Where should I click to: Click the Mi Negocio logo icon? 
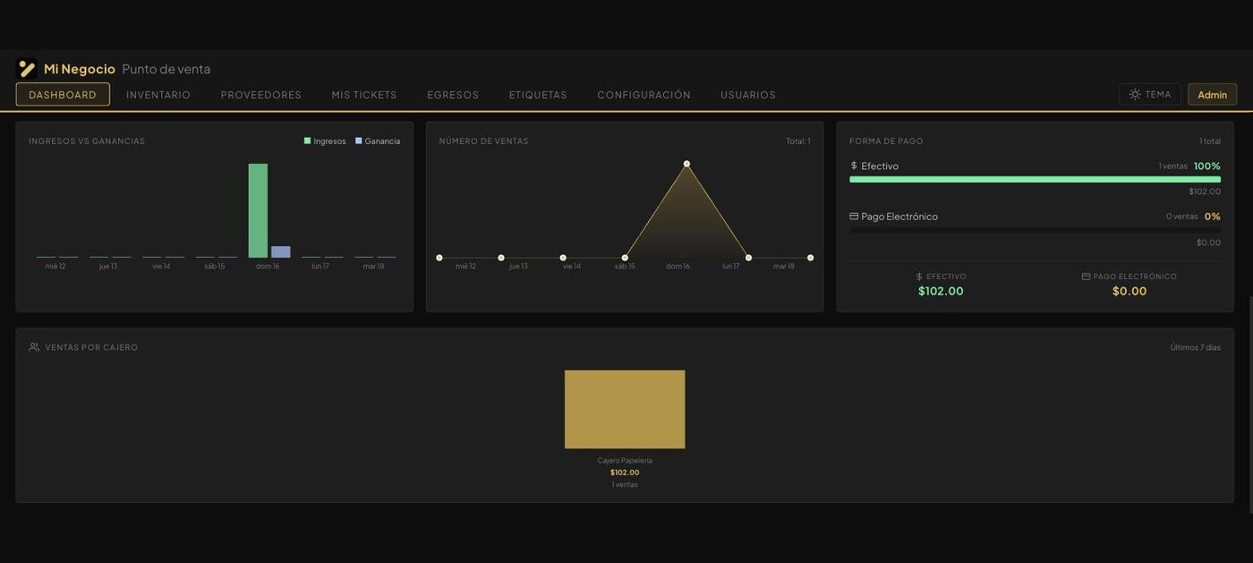coord(27,69)
